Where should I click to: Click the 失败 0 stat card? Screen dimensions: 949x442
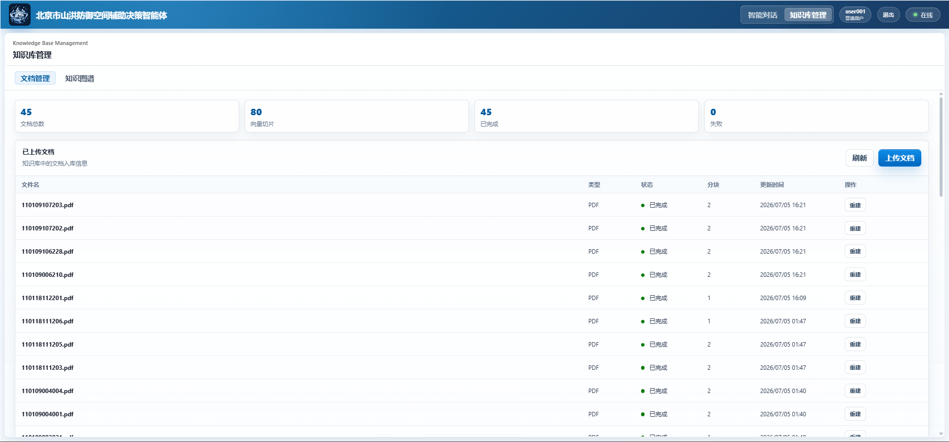816,116
